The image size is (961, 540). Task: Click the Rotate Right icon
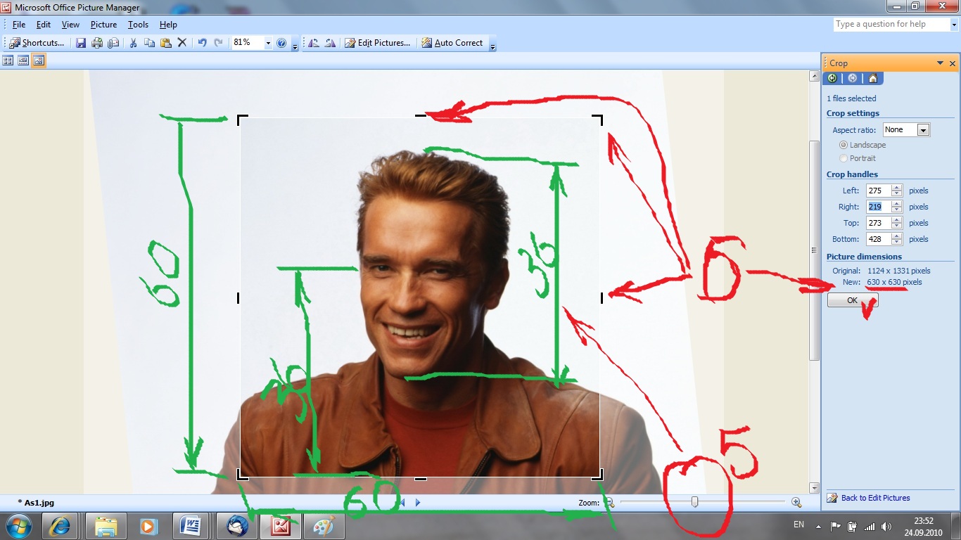330,43
